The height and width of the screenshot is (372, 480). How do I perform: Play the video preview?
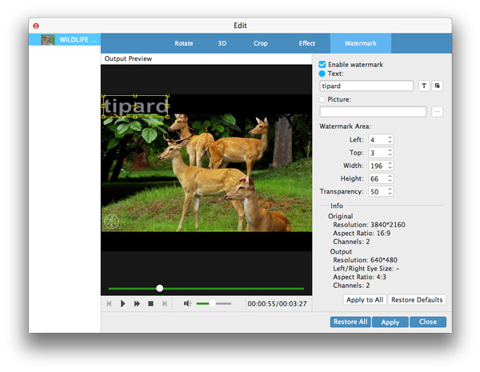coord(122,304)
